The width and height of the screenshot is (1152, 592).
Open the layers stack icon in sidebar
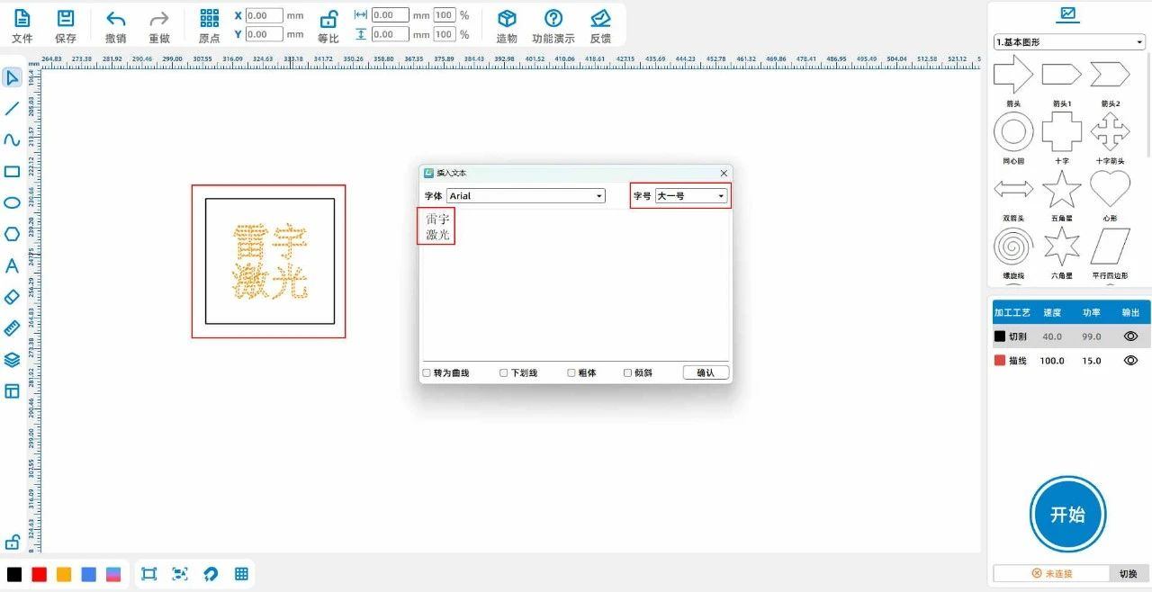tap(12, 360)
